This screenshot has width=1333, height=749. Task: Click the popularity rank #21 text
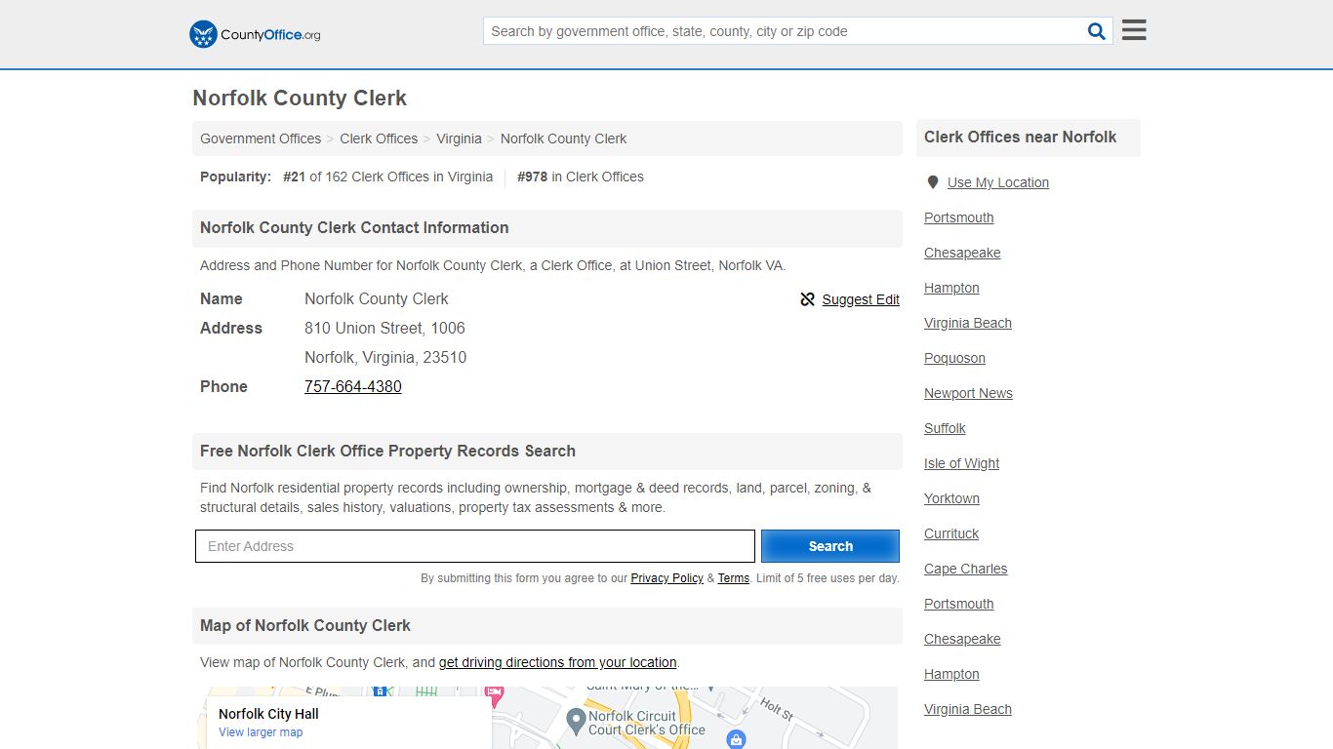(294, 177)
